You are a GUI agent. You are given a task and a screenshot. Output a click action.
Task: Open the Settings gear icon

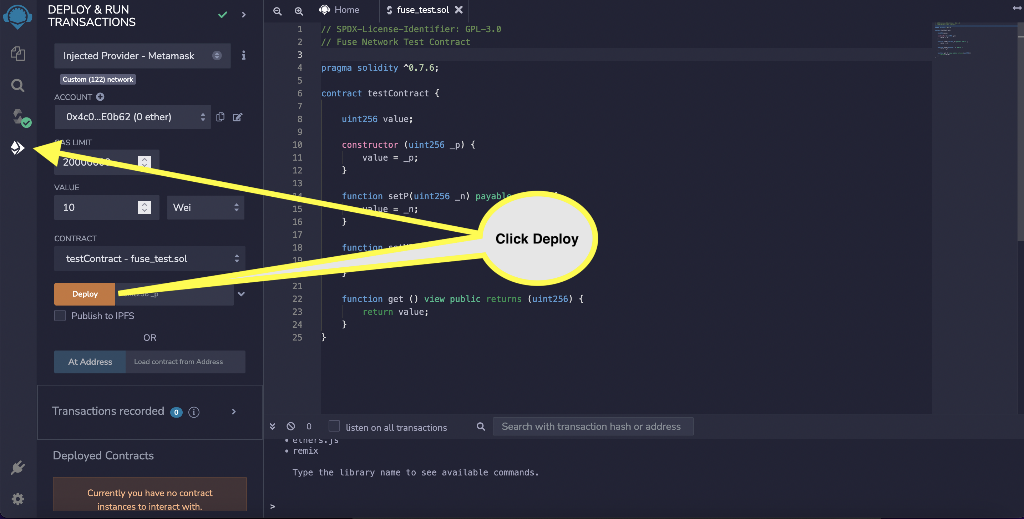point(17,499)
